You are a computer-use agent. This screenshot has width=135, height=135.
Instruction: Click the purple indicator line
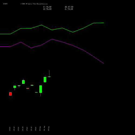click(x=52, y=39)
